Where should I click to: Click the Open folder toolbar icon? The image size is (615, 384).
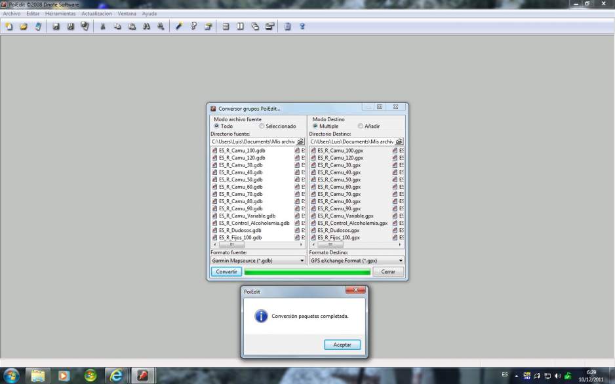point(23,27)
